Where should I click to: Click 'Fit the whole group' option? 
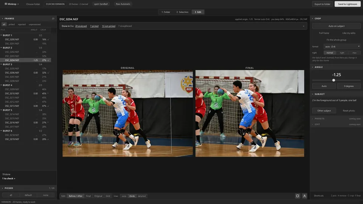[x=337, y=40]
